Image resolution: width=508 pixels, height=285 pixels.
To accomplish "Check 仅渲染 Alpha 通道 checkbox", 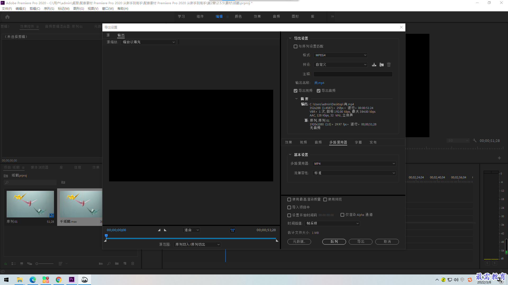I will coord(342,215).
